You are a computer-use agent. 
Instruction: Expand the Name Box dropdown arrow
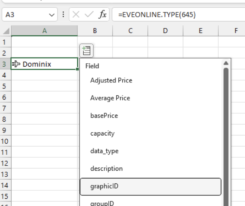pyautogui.click(x=52, y=15)
